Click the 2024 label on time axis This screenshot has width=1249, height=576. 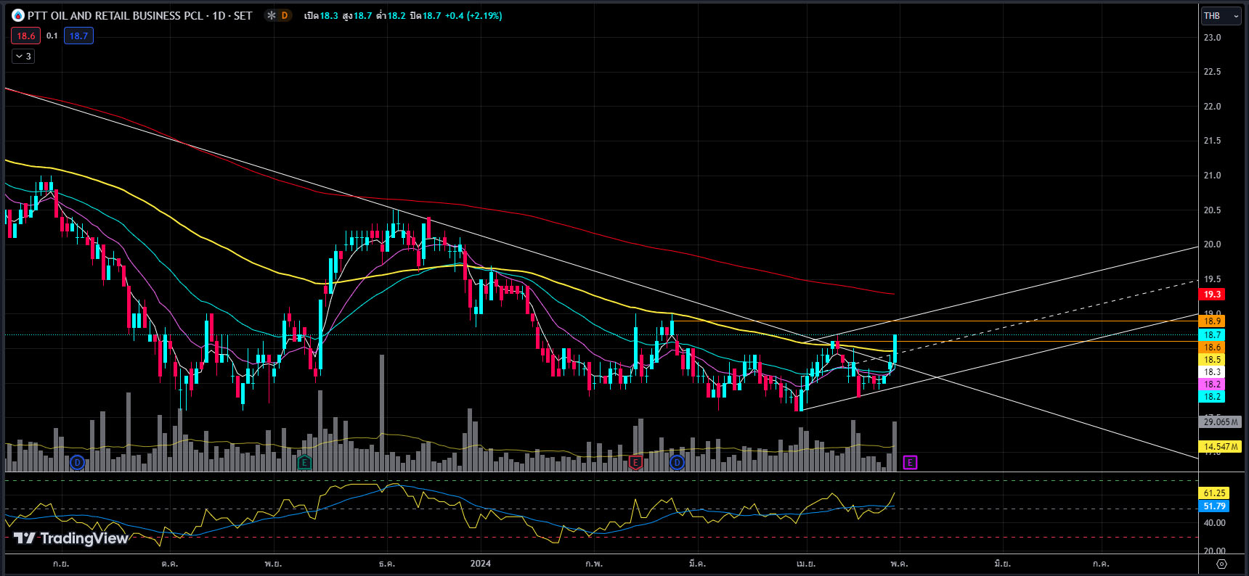coord(481,564)
